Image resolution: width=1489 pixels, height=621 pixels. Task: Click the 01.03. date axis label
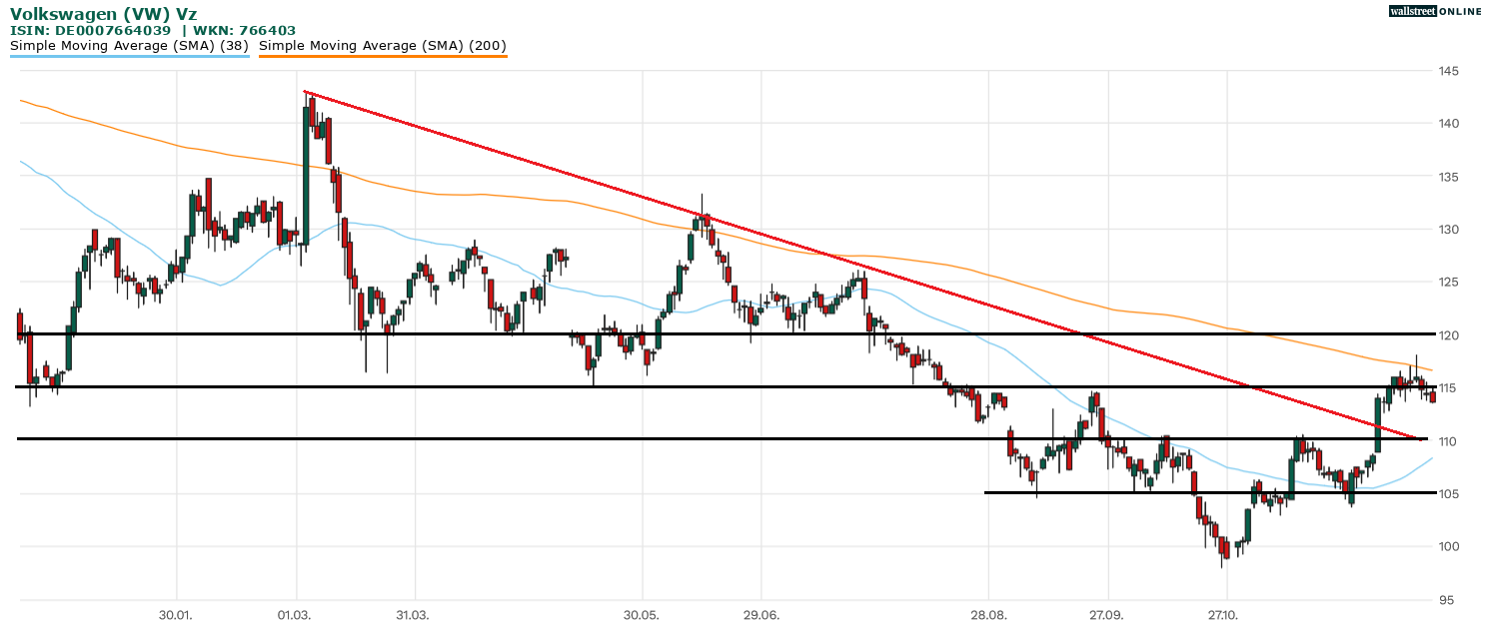tap(295, 614)
